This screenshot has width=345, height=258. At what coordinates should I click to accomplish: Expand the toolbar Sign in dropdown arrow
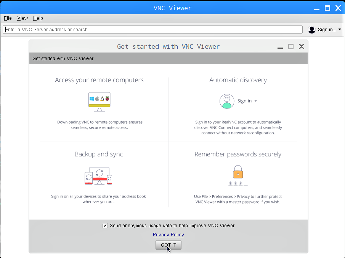pyautogui.click(x=340, y=29)
